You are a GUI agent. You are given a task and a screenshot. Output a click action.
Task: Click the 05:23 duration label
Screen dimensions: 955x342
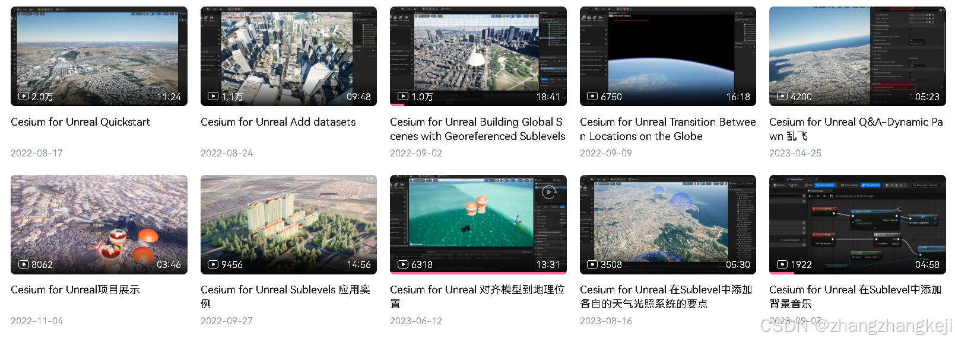(x=928, y=97)
